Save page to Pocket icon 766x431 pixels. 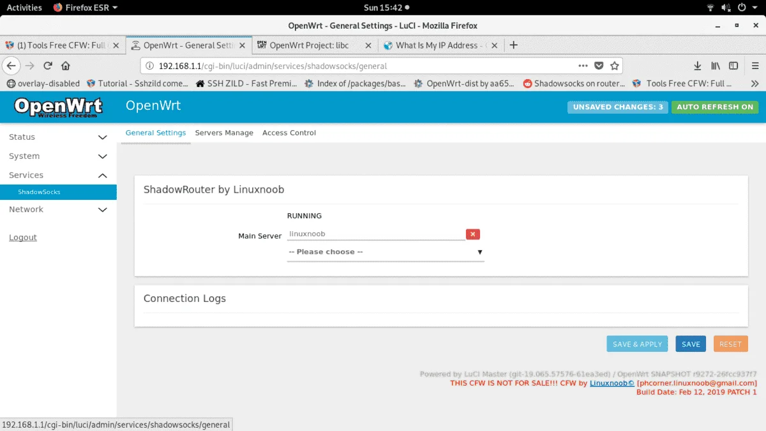[599, 66]
